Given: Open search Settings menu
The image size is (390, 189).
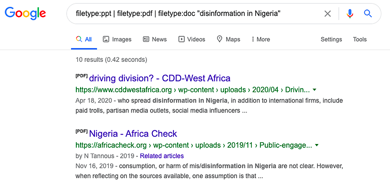Looking at the screenshot, I should (331, 39).
